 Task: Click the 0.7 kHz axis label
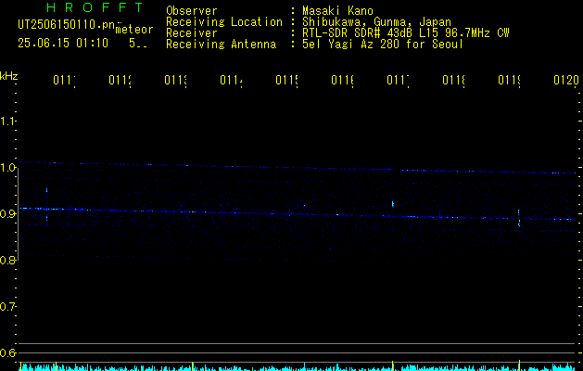coord(7,307)
